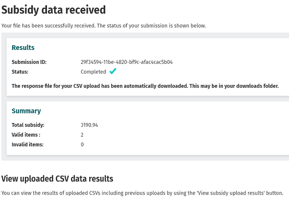Viewport: 289px width, 199px height.
Task: Click the 'Submission ID:' label
Action: [29, 62]
